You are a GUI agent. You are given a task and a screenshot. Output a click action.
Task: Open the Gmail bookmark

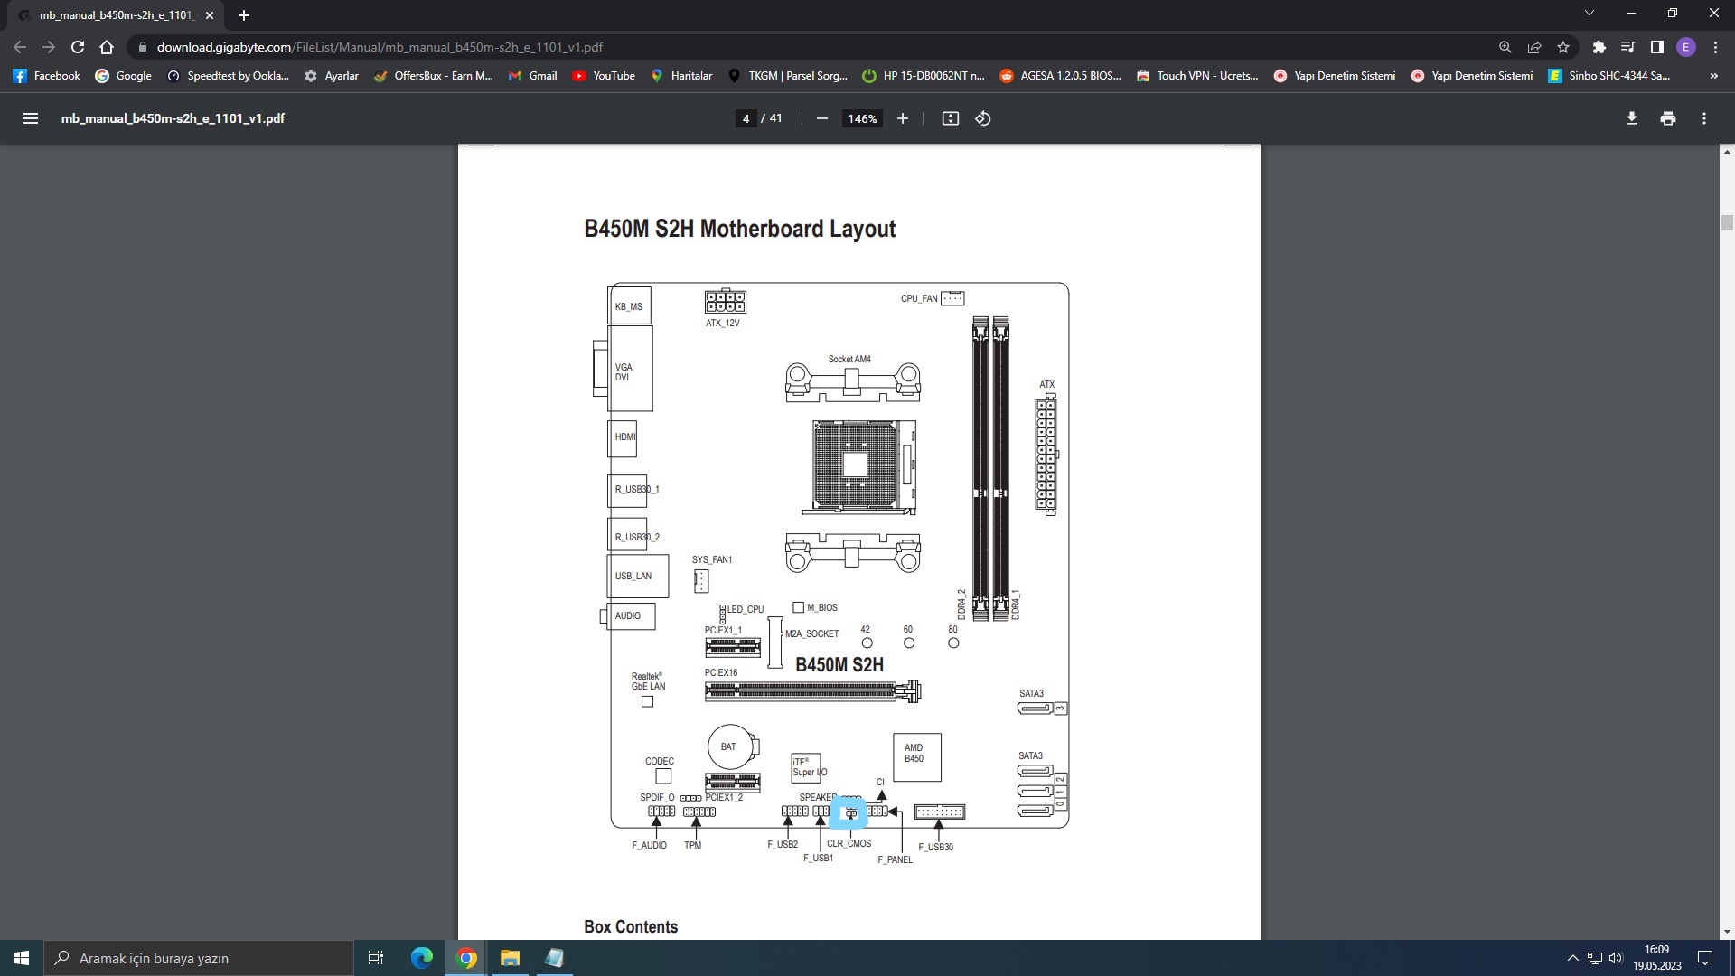[x=532, y=76]
